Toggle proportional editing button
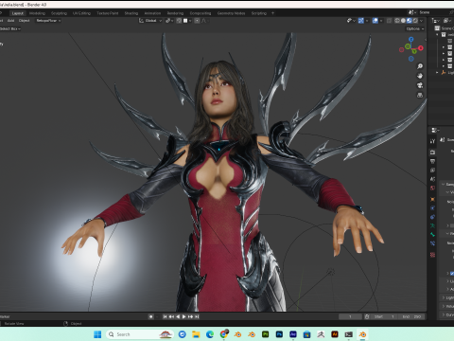 pyautogui.click(x=197, y=21)
